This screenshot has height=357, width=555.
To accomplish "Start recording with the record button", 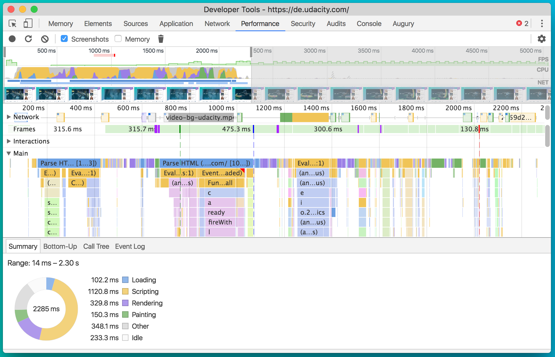I will pos(12,39).
